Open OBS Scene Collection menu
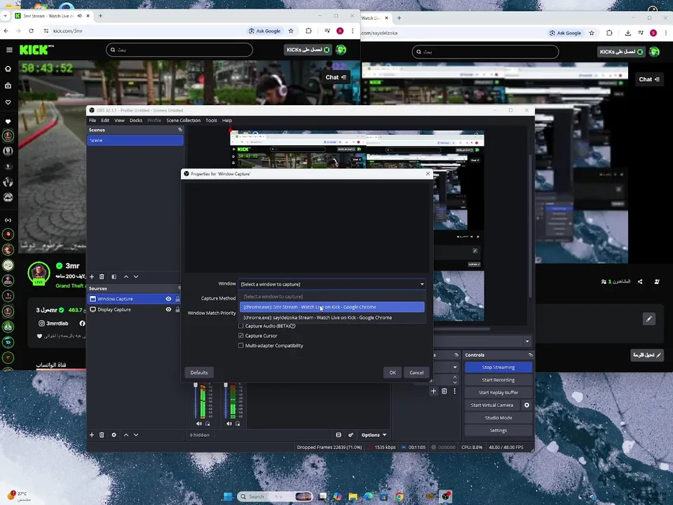The image size is (673, 505). (x=183, y=120)
